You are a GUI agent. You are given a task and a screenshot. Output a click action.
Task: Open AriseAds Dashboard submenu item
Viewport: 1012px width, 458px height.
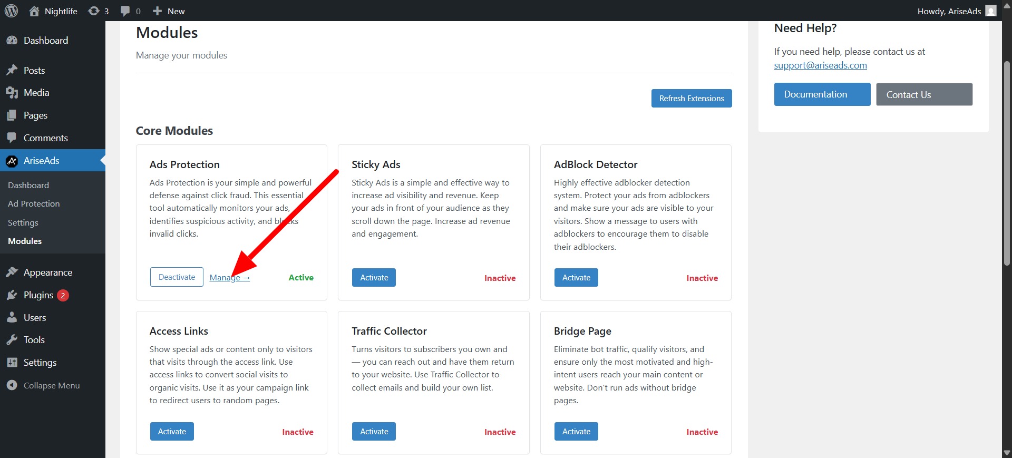click(x=28, y=185)
